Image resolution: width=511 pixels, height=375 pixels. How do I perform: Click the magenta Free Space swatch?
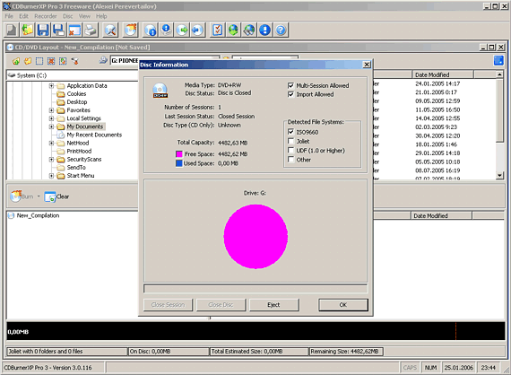[x=179, y=154]
